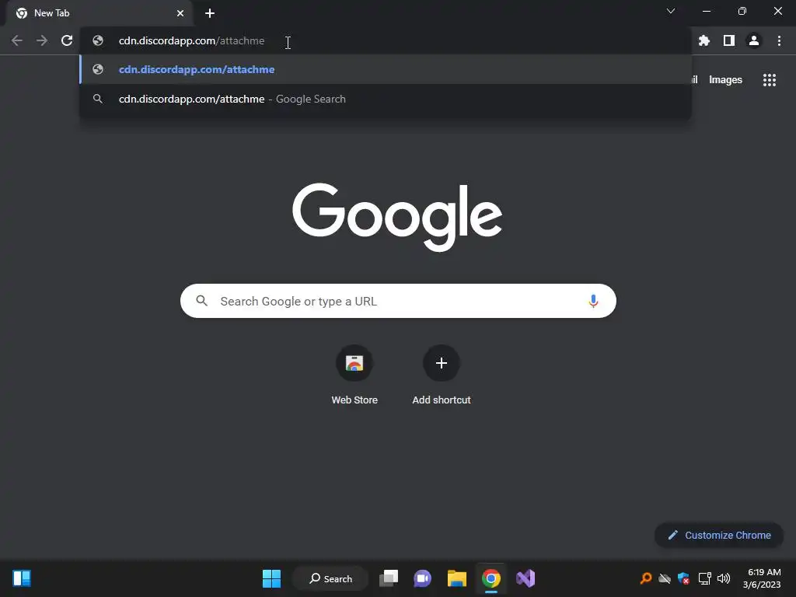Click the browser forward arrow

[x=42, y=40]
